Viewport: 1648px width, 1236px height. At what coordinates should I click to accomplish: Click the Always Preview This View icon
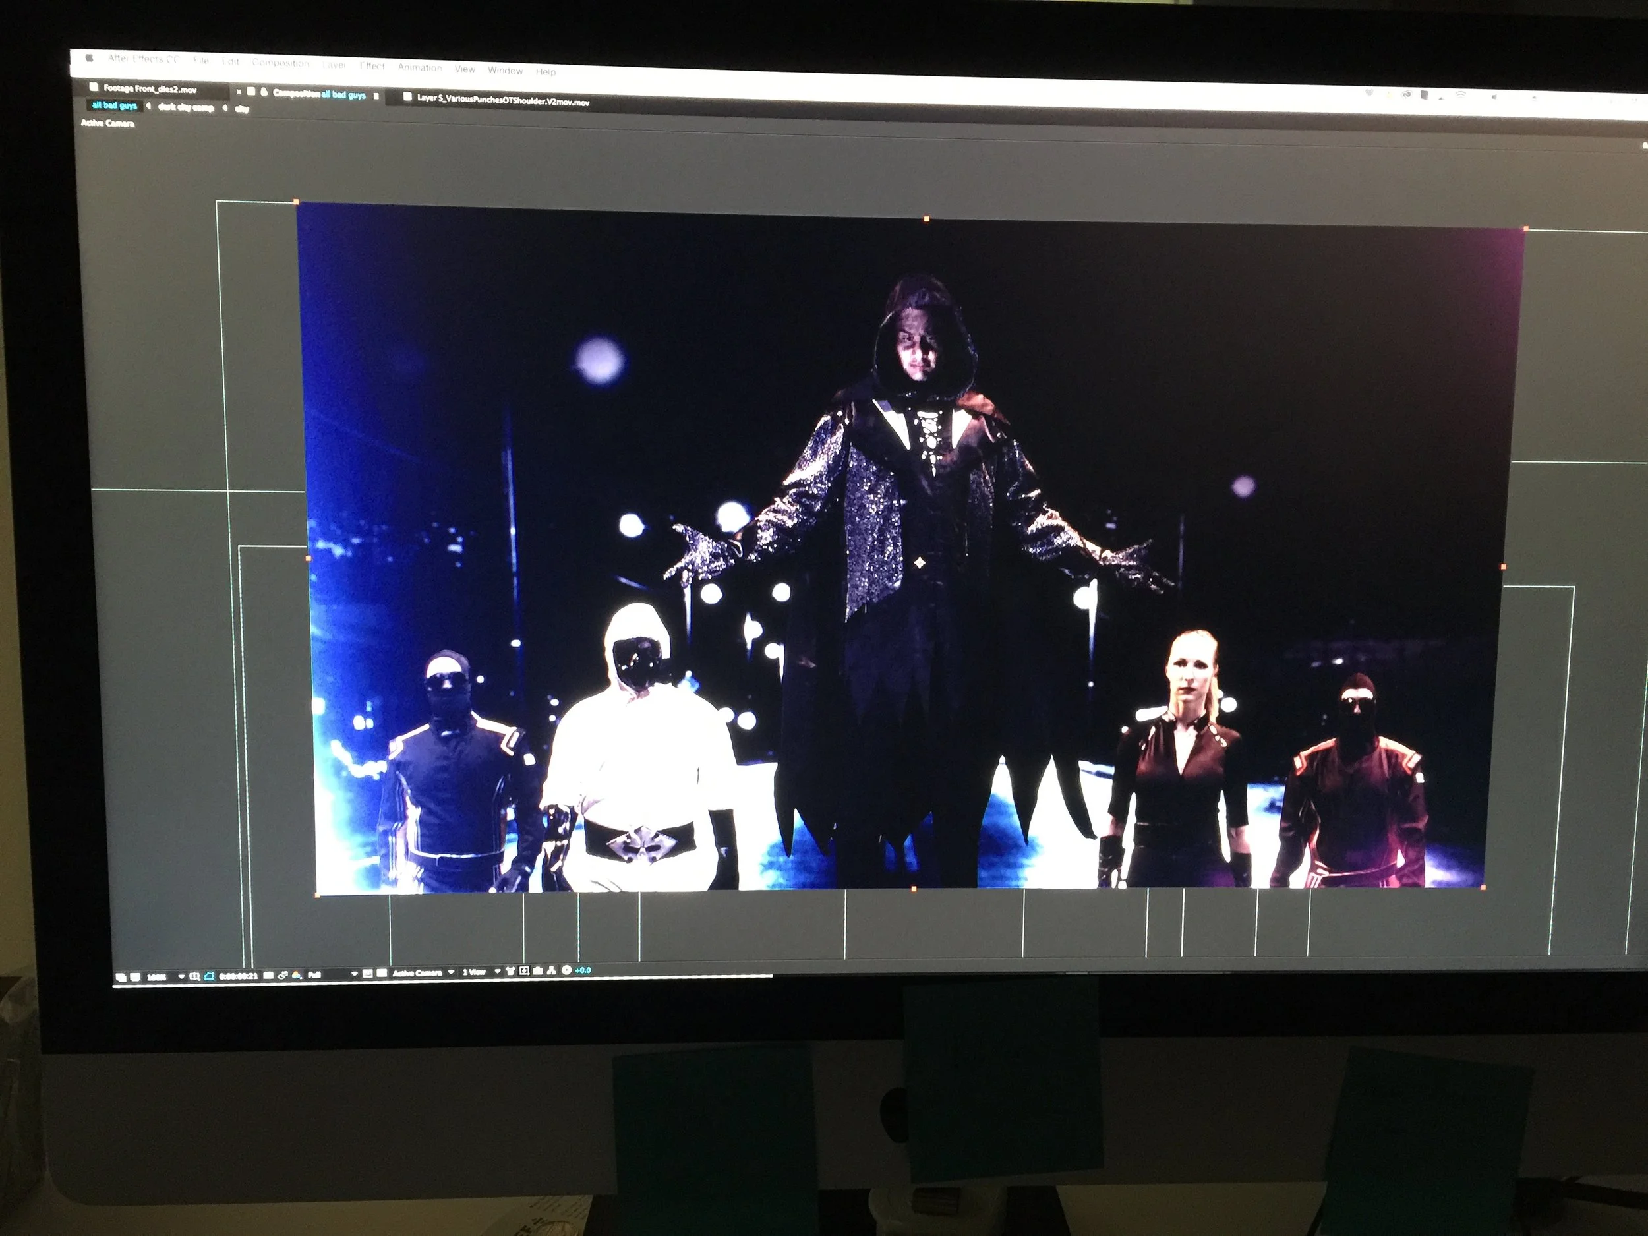click(x=121, y=977)
